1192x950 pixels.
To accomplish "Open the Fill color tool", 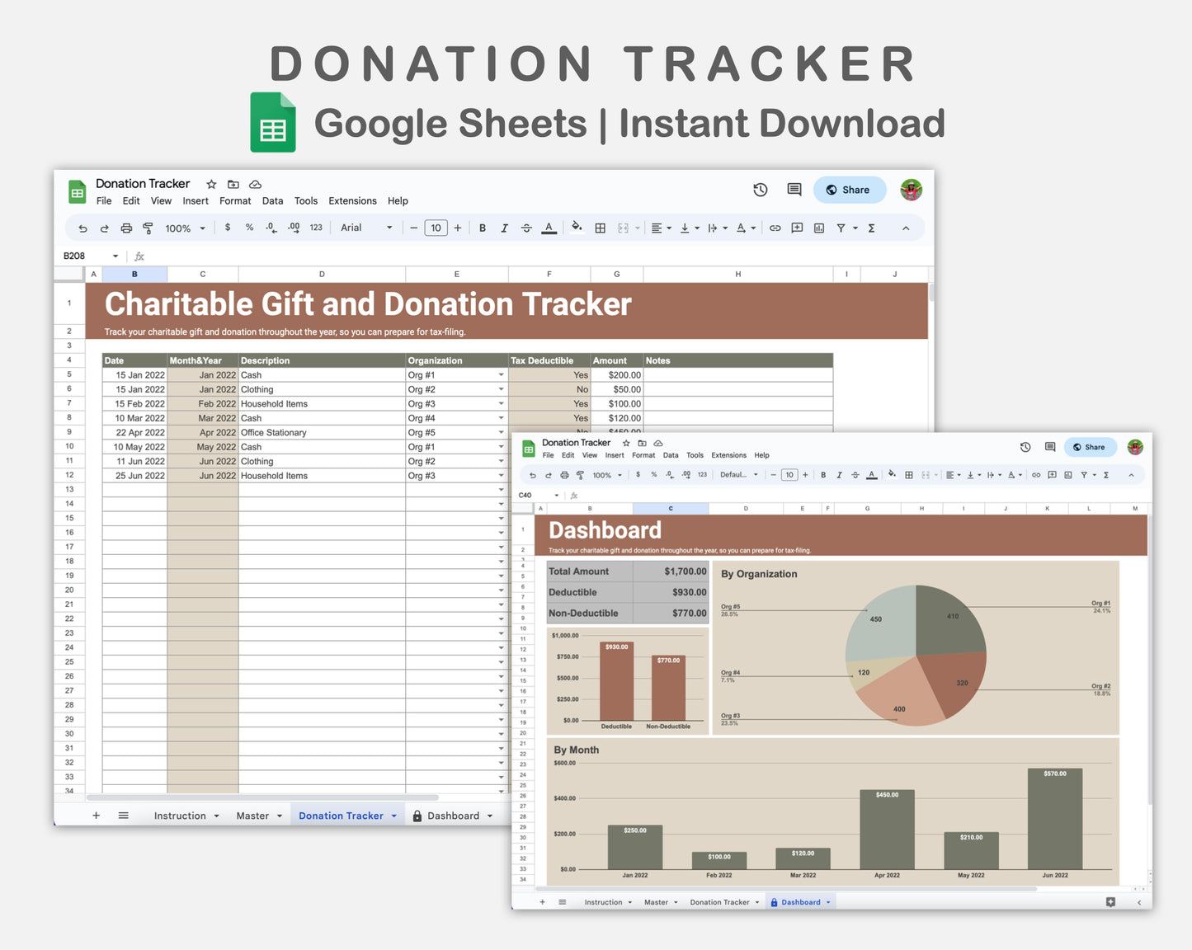I will tap(577, 228).
